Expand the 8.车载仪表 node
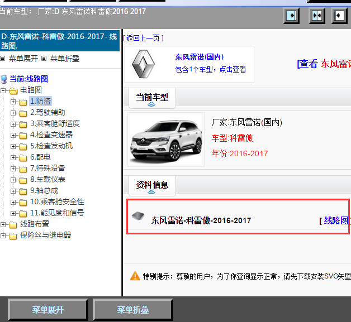The height and width of the screenshot is (322, 351). coord(13,180)
